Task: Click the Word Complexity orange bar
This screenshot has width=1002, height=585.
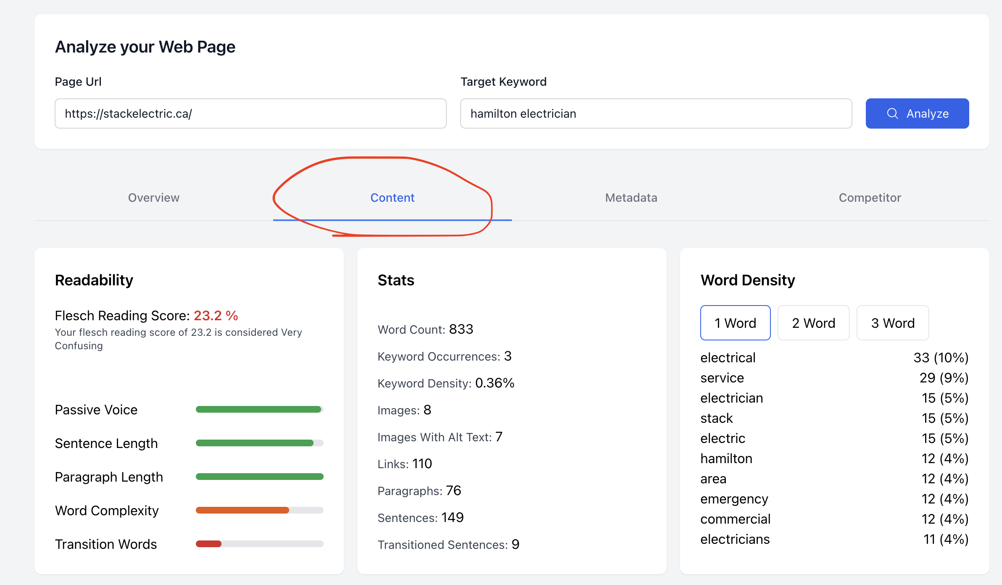Action: point(243,510)
